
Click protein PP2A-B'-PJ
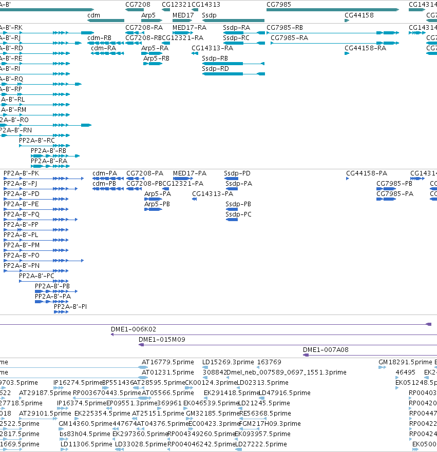coord(41,189)
